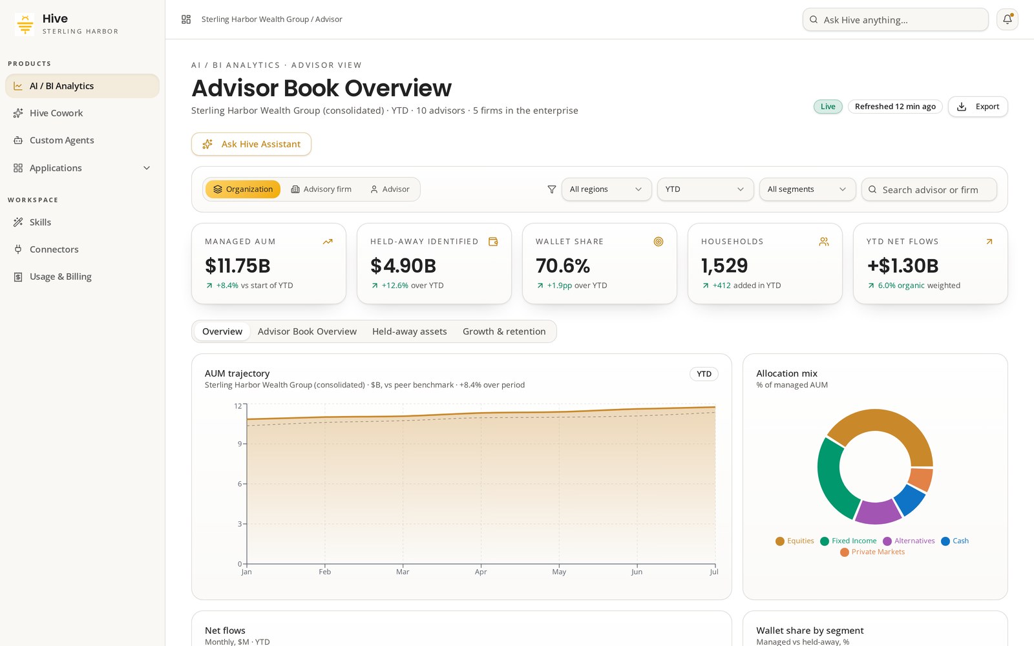Open the Held-away assets tab
Viewport: 1034px width, 646px height.
pyautogui.click(x=410, y=331)
